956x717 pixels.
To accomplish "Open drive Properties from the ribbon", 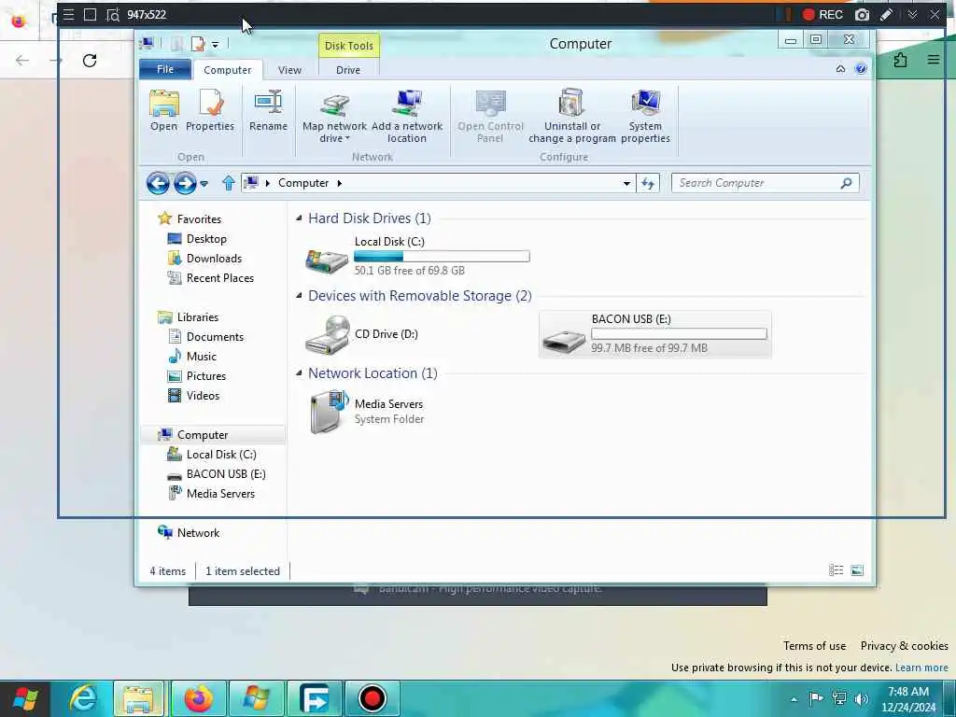I will click(210, 110).
